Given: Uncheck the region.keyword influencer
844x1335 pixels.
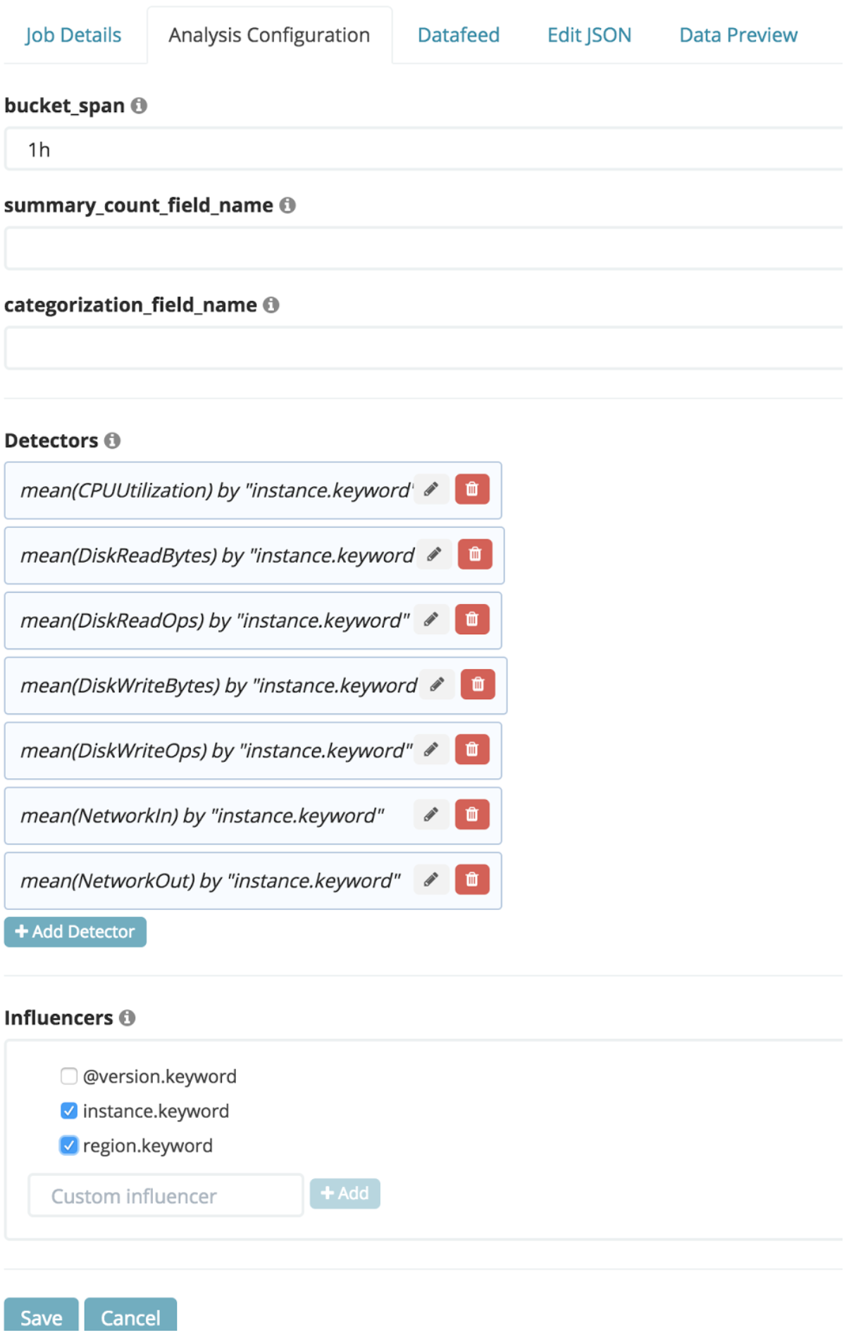Looking at the screenshot, I should pos(69,1146).
